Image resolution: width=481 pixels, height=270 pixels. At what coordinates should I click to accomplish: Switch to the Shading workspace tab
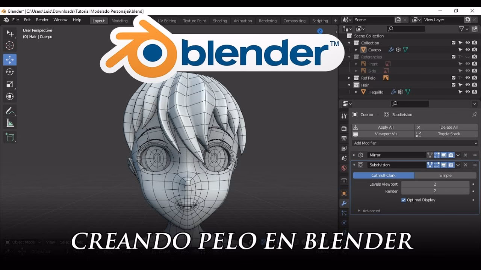pyautogui.click(x=220, y=21)
